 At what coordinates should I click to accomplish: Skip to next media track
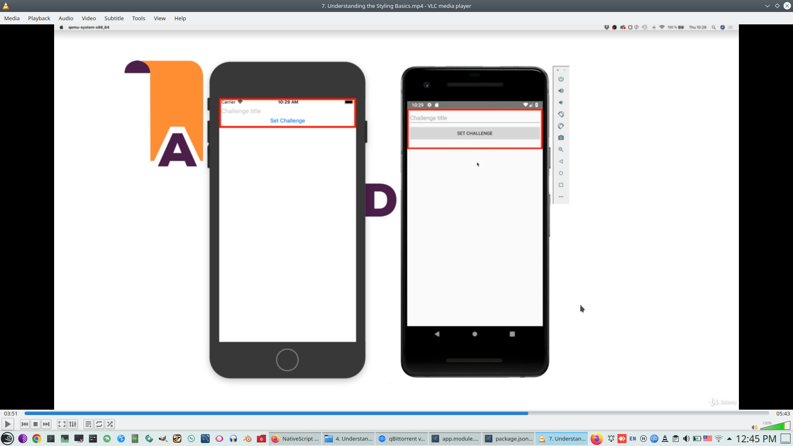(x=46, y=424)
